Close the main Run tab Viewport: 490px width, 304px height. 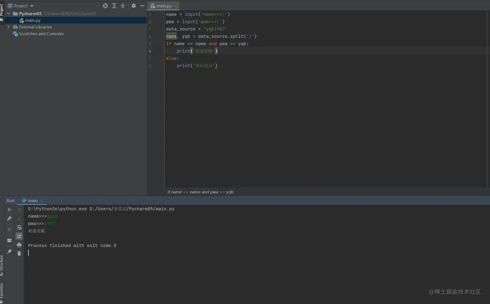click(41, 201)
